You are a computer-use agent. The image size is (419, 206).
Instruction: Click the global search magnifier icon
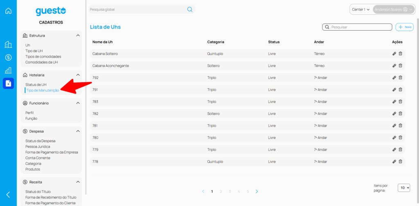click(x=190, y=9)
